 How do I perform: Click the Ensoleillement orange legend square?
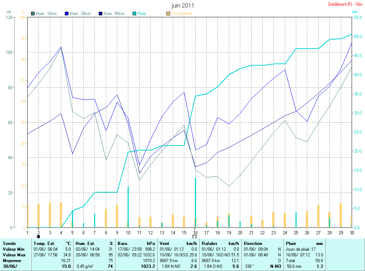(x=168, y=14)
